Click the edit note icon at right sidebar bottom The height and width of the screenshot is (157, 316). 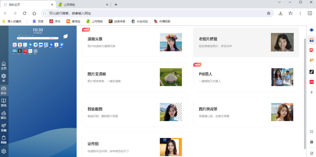312,153
